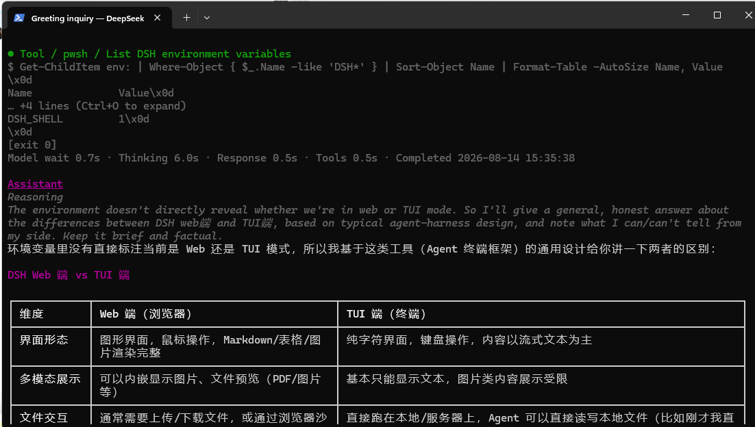Select the Greeting inquiry — DeepSeek tab

pos(90,18)
